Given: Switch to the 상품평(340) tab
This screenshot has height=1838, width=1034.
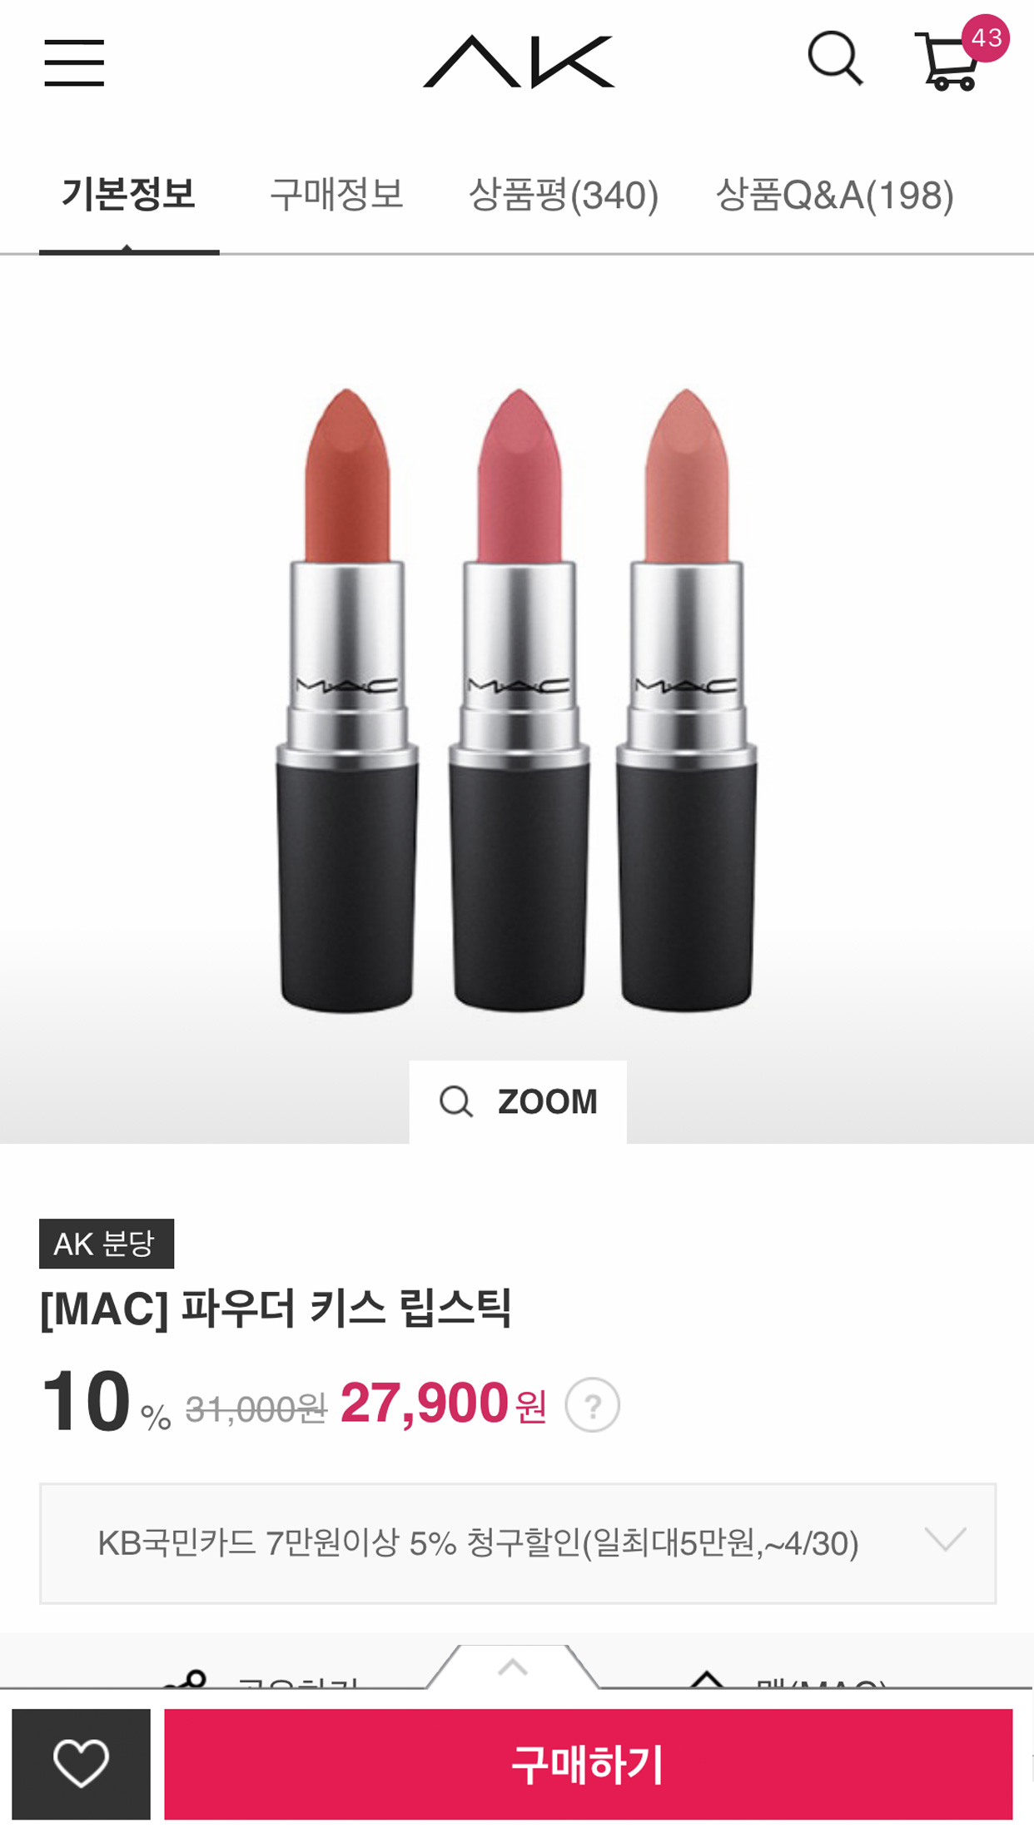Looking at the screenshot, I should click(564, 196).
